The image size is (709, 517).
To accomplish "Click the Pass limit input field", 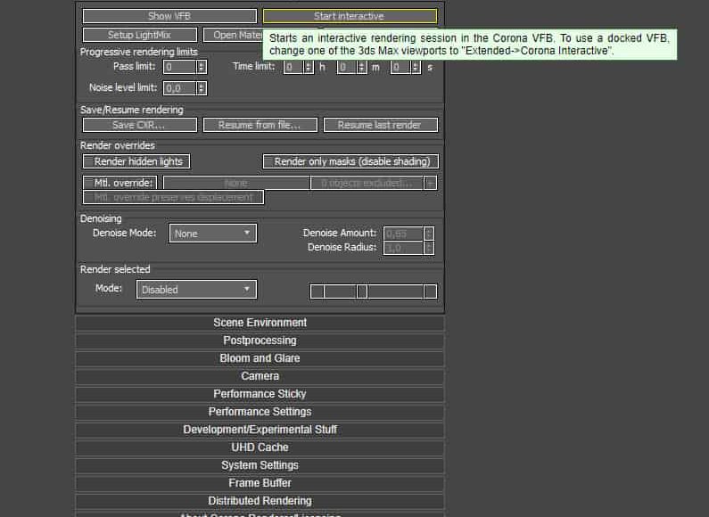I will point(179,67).
